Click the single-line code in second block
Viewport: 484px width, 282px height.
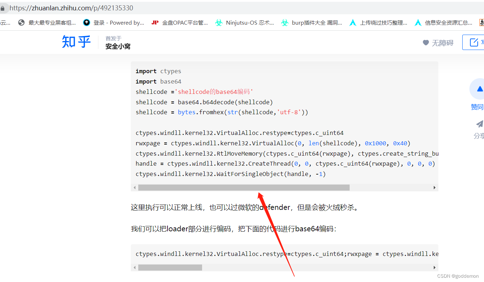pyautogui.click(x=287, y=254)
